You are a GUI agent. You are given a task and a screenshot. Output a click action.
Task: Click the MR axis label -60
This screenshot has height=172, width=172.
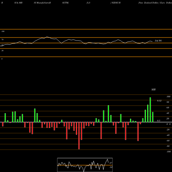point(168,141)
